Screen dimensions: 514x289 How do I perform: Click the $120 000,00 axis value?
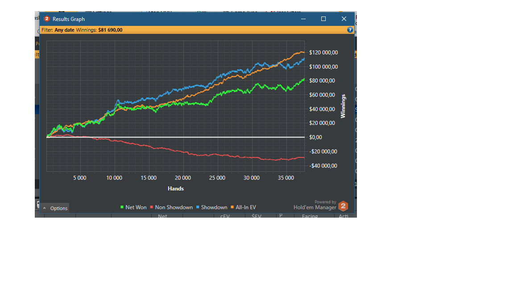[x=323, y=53]
